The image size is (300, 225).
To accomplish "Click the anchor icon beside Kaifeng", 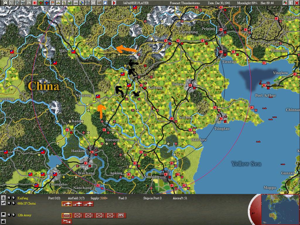I will [3, 198].
